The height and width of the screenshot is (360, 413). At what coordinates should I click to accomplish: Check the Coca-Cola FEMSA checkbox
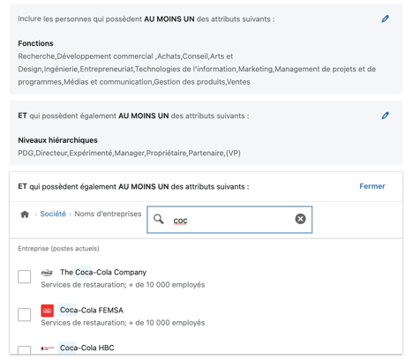tap(24, 314)
